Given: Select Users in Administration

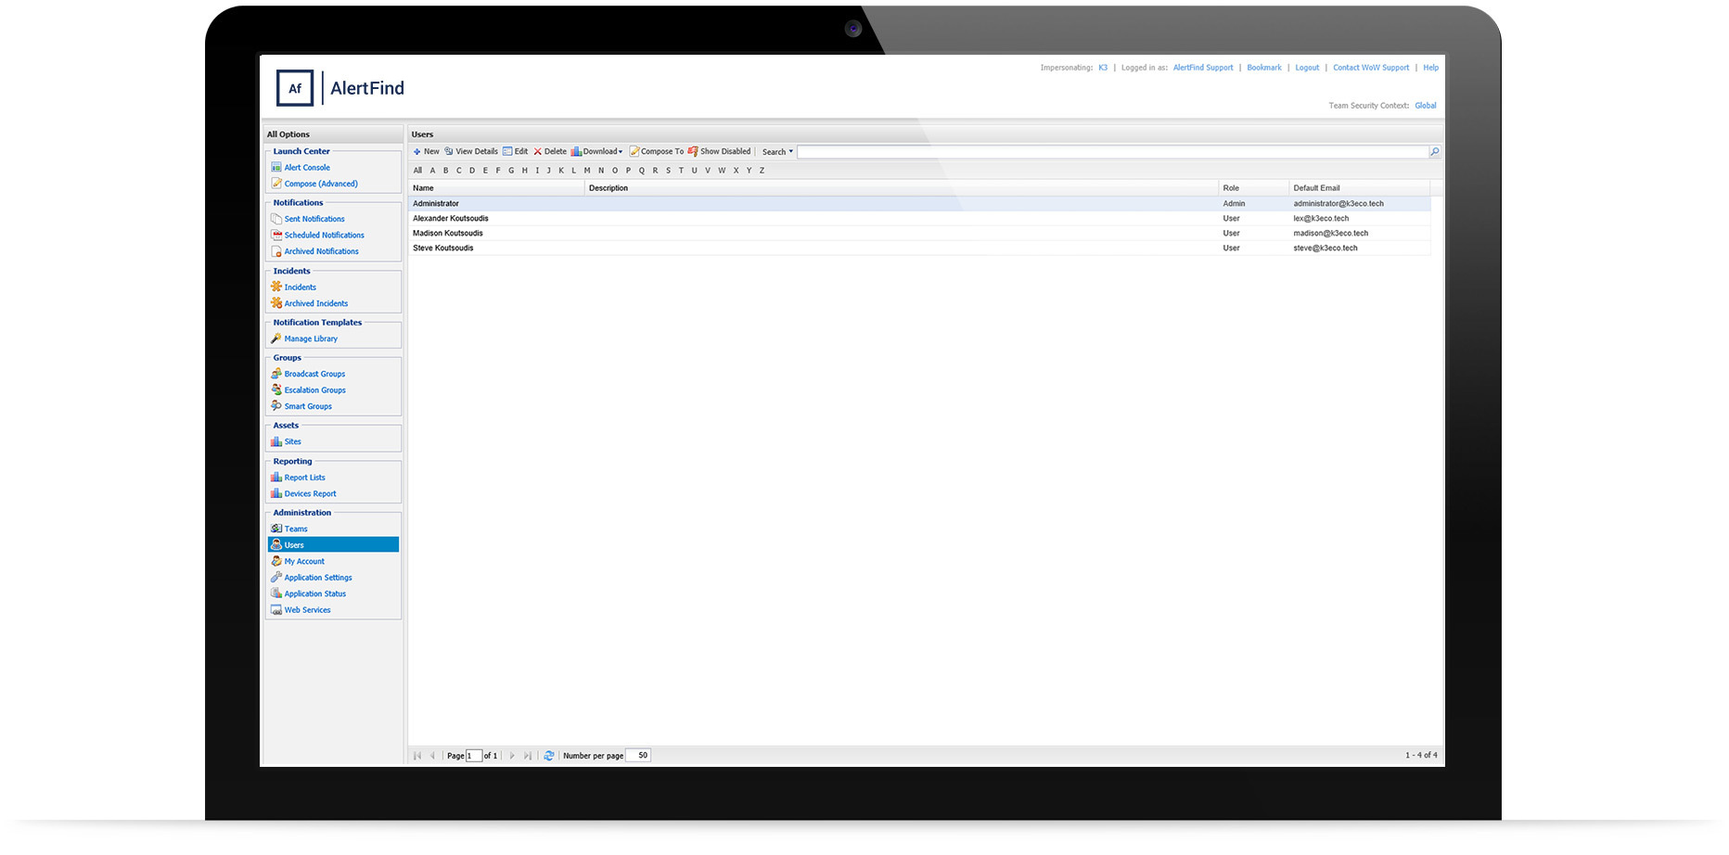Looking at the screenshot, I should (x=333, y=545).
